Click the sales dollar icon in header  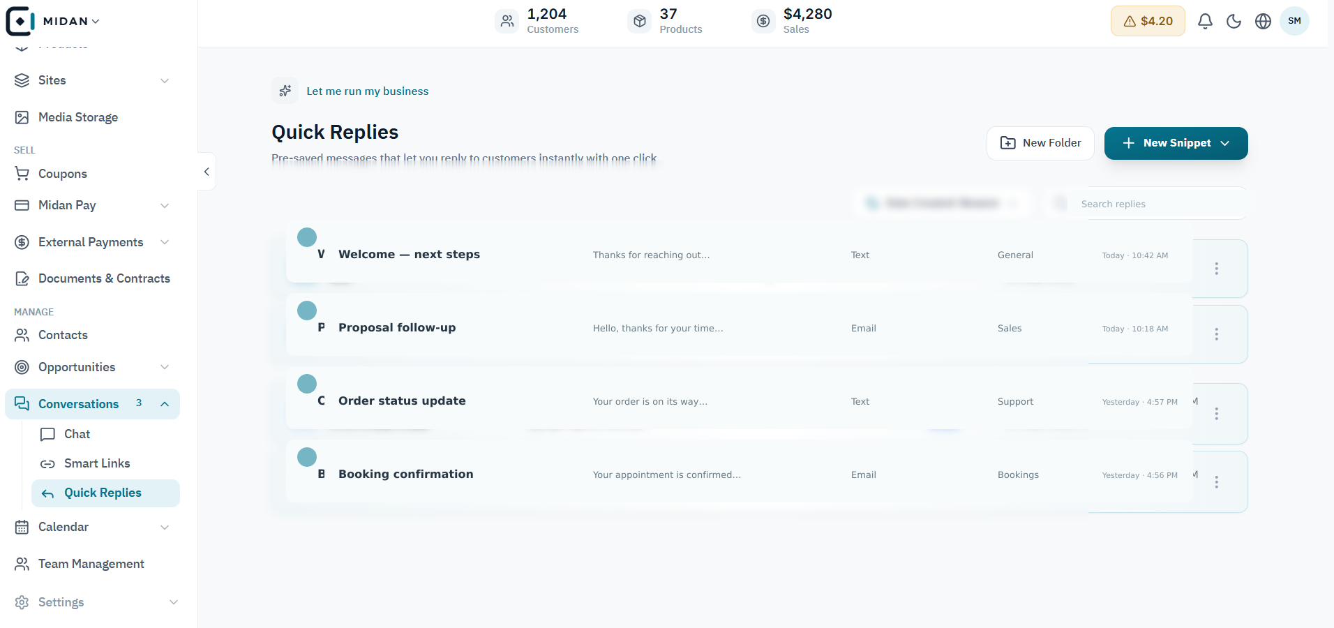click(764, 21)
